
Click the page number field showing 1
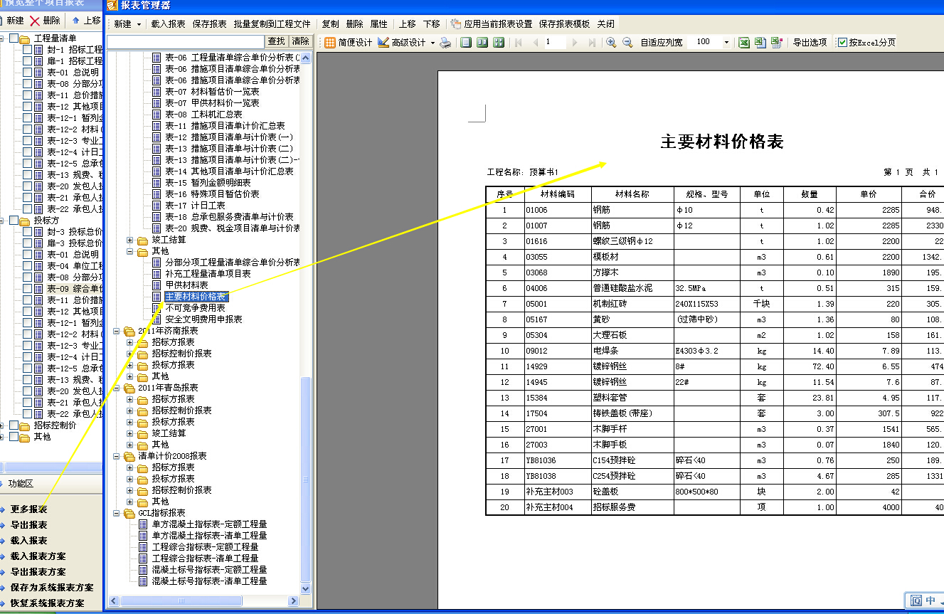pos(555,43)
